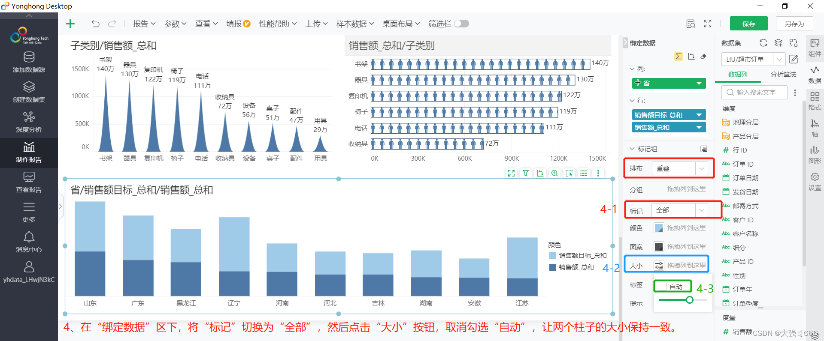Open the 标记 全部 dropdown

[x=680, y=210]
